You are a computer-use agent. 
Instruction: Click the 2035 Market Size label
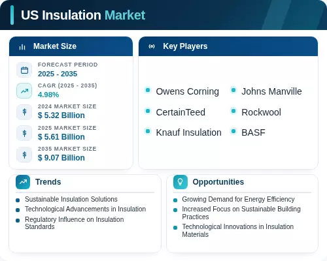tap(67, 149)
